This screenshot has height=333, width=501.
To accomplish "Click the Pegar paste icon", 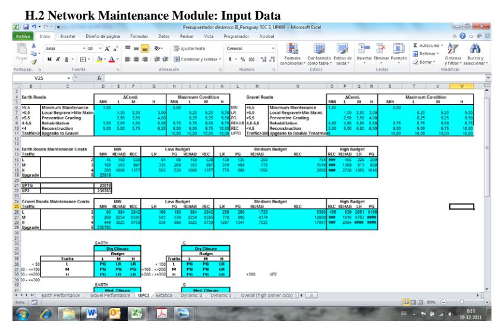I will point(22,49).
